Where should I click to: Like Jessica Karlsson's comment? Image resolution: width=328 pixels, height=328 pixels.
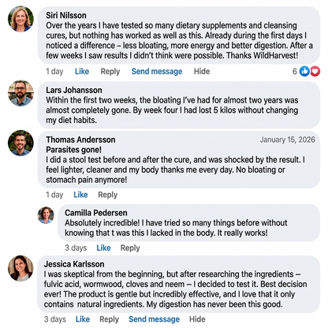[x=83, y=319]
